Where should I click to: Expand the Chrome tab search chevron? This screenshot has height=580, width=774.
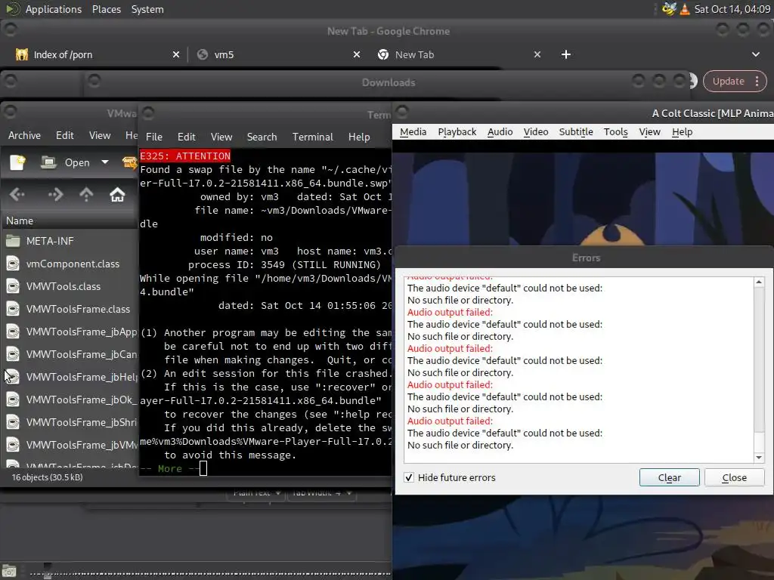756,54
